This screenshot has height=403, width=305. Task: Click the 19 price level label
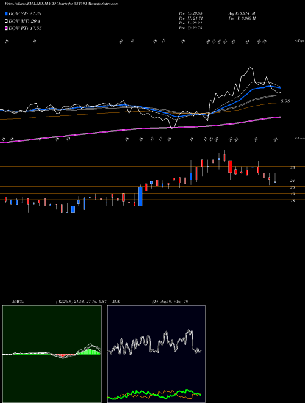[x=292, y=194]
